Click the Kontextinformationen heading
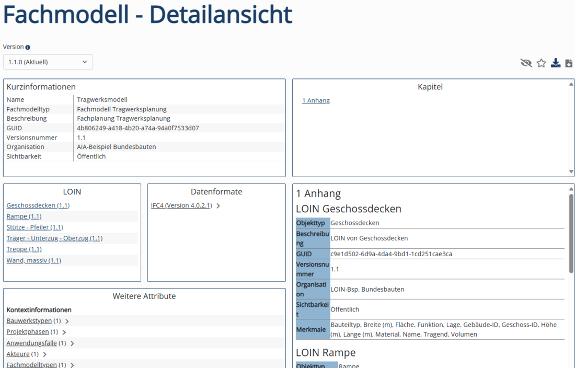Screen dimensions: 575x368 (39, 310)
